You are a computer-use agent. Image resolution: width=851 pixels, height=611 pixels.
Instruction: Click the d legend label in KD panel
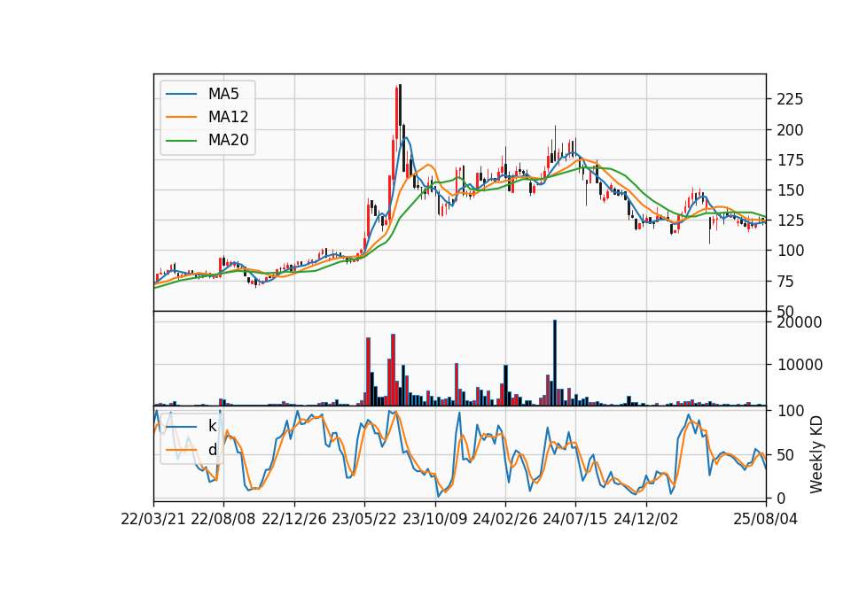(212, 450)
